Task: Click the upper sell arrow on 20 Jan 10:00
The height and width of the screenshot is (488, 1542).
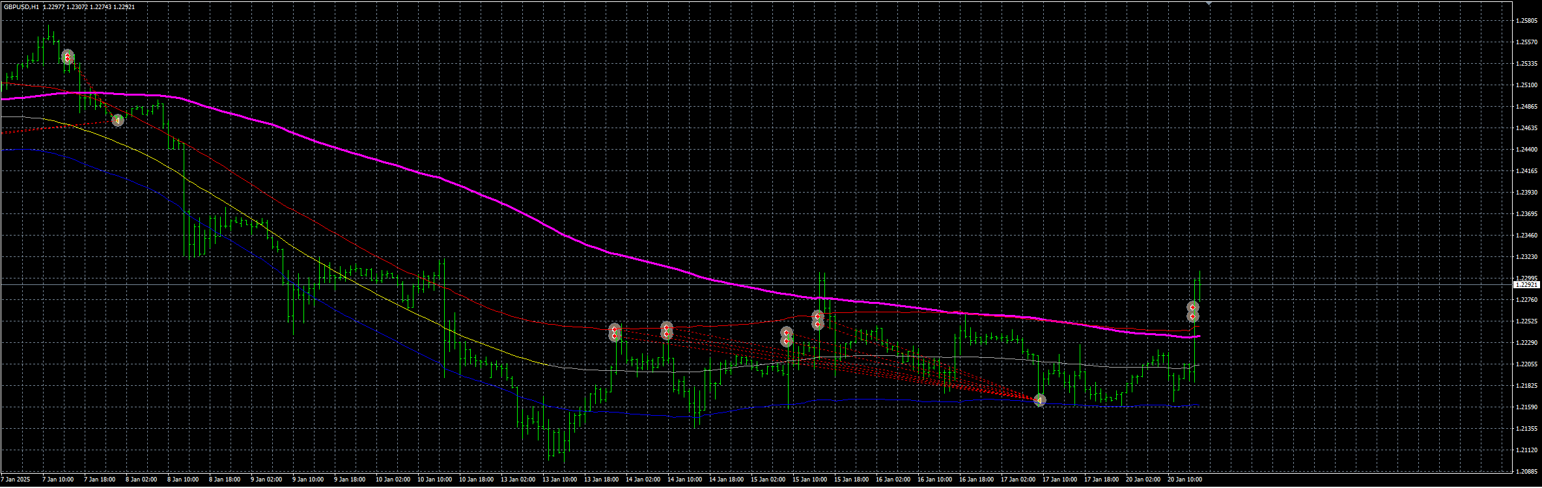Action: tap(1193, 307)
